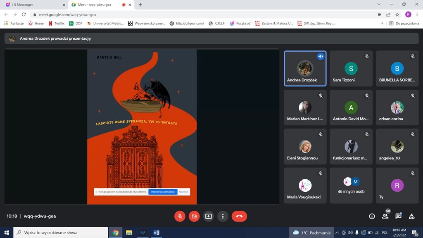Open the C.R.E.F. bookmark
The height and width of the screenshot is (238, 423).
pos(217,24)
